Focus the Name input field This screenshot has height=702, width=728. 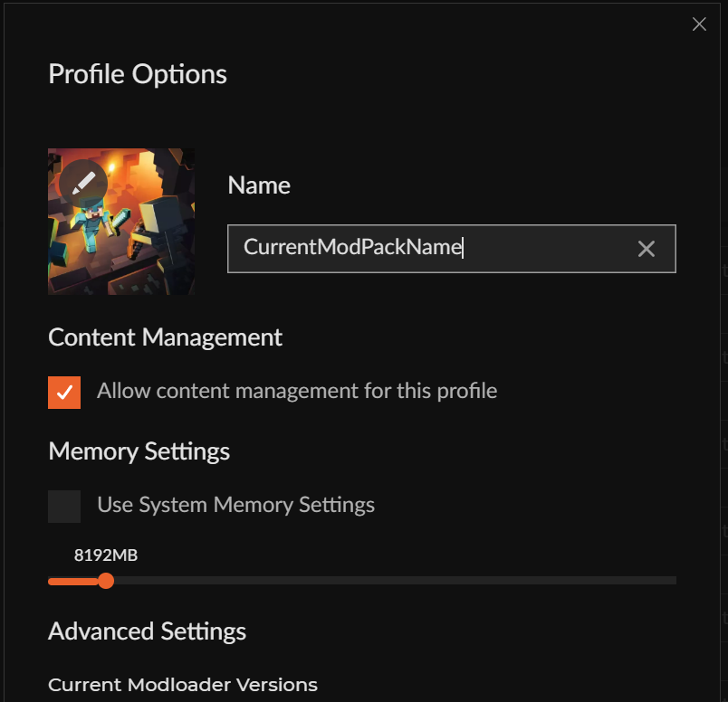451,249
